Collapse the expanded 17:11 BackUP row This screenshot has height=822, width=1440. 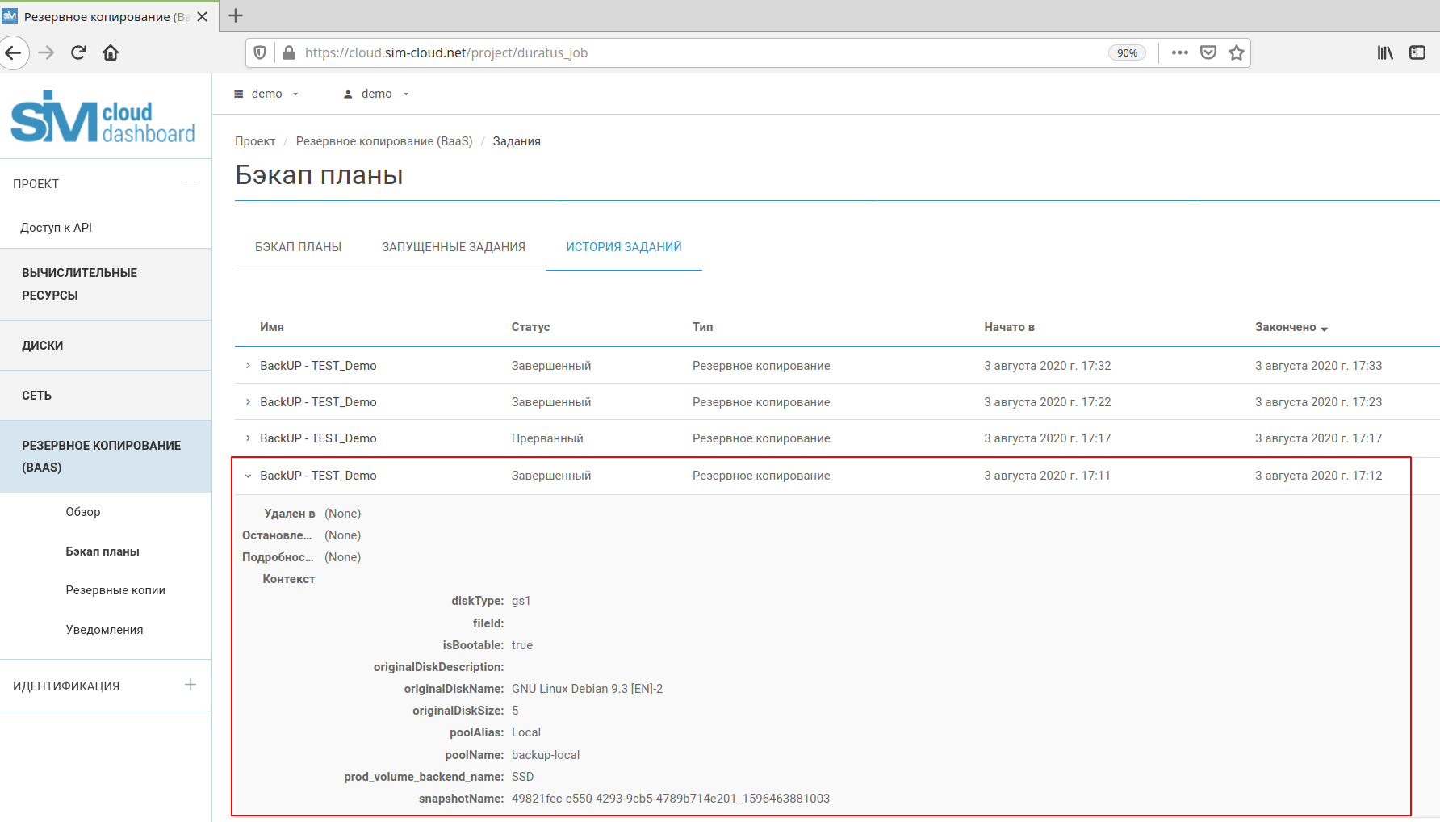click(248, 476)
